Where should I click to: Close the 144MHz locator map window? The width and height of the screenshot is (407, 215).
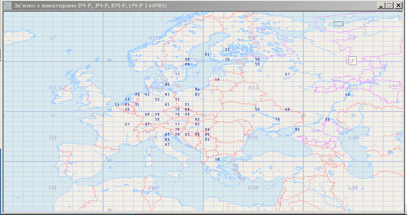coord(398,5)
